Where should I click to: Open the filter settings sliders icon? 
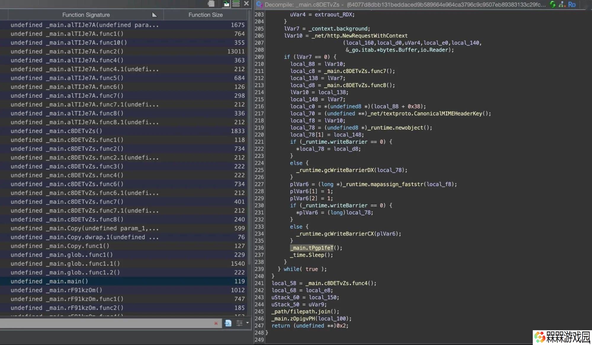click(x=239, y=323)
